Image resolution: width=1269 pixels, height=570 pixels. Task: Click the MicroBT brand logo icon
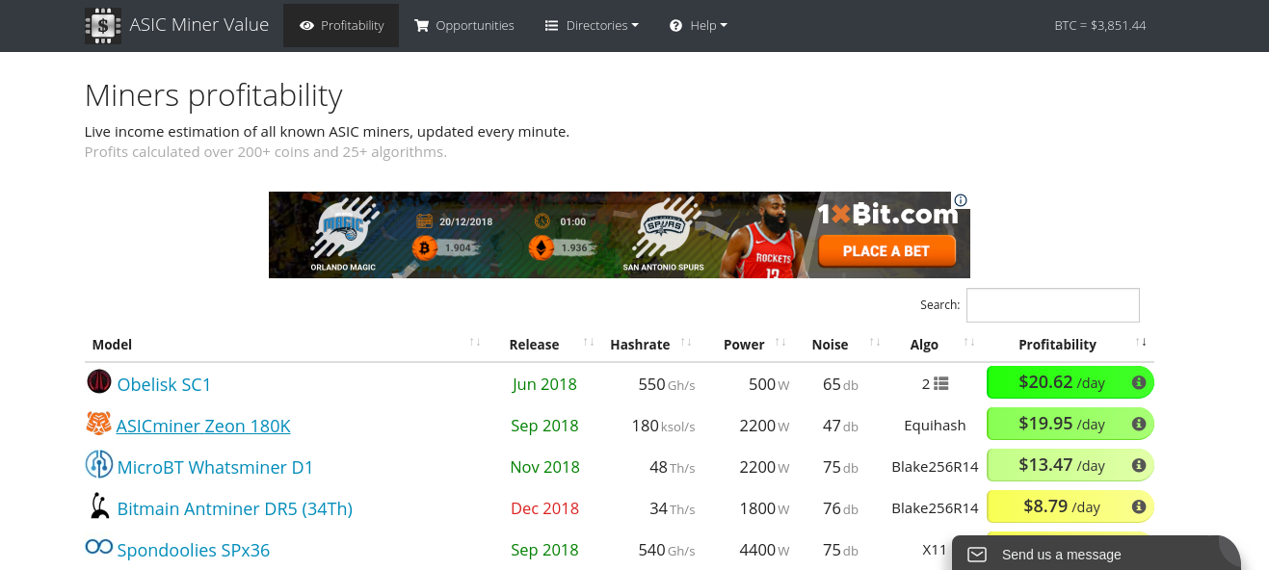99,465
